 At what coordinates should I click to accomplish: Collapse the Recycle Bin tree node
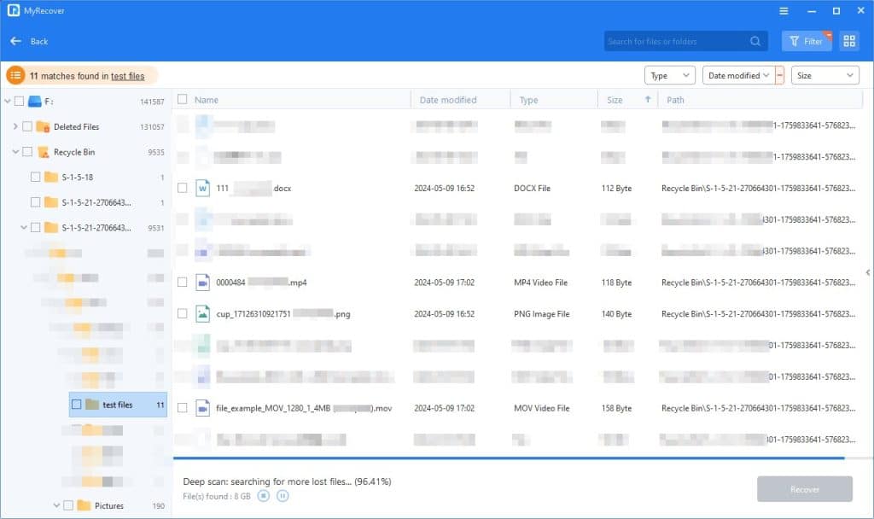tap(15, 152)
